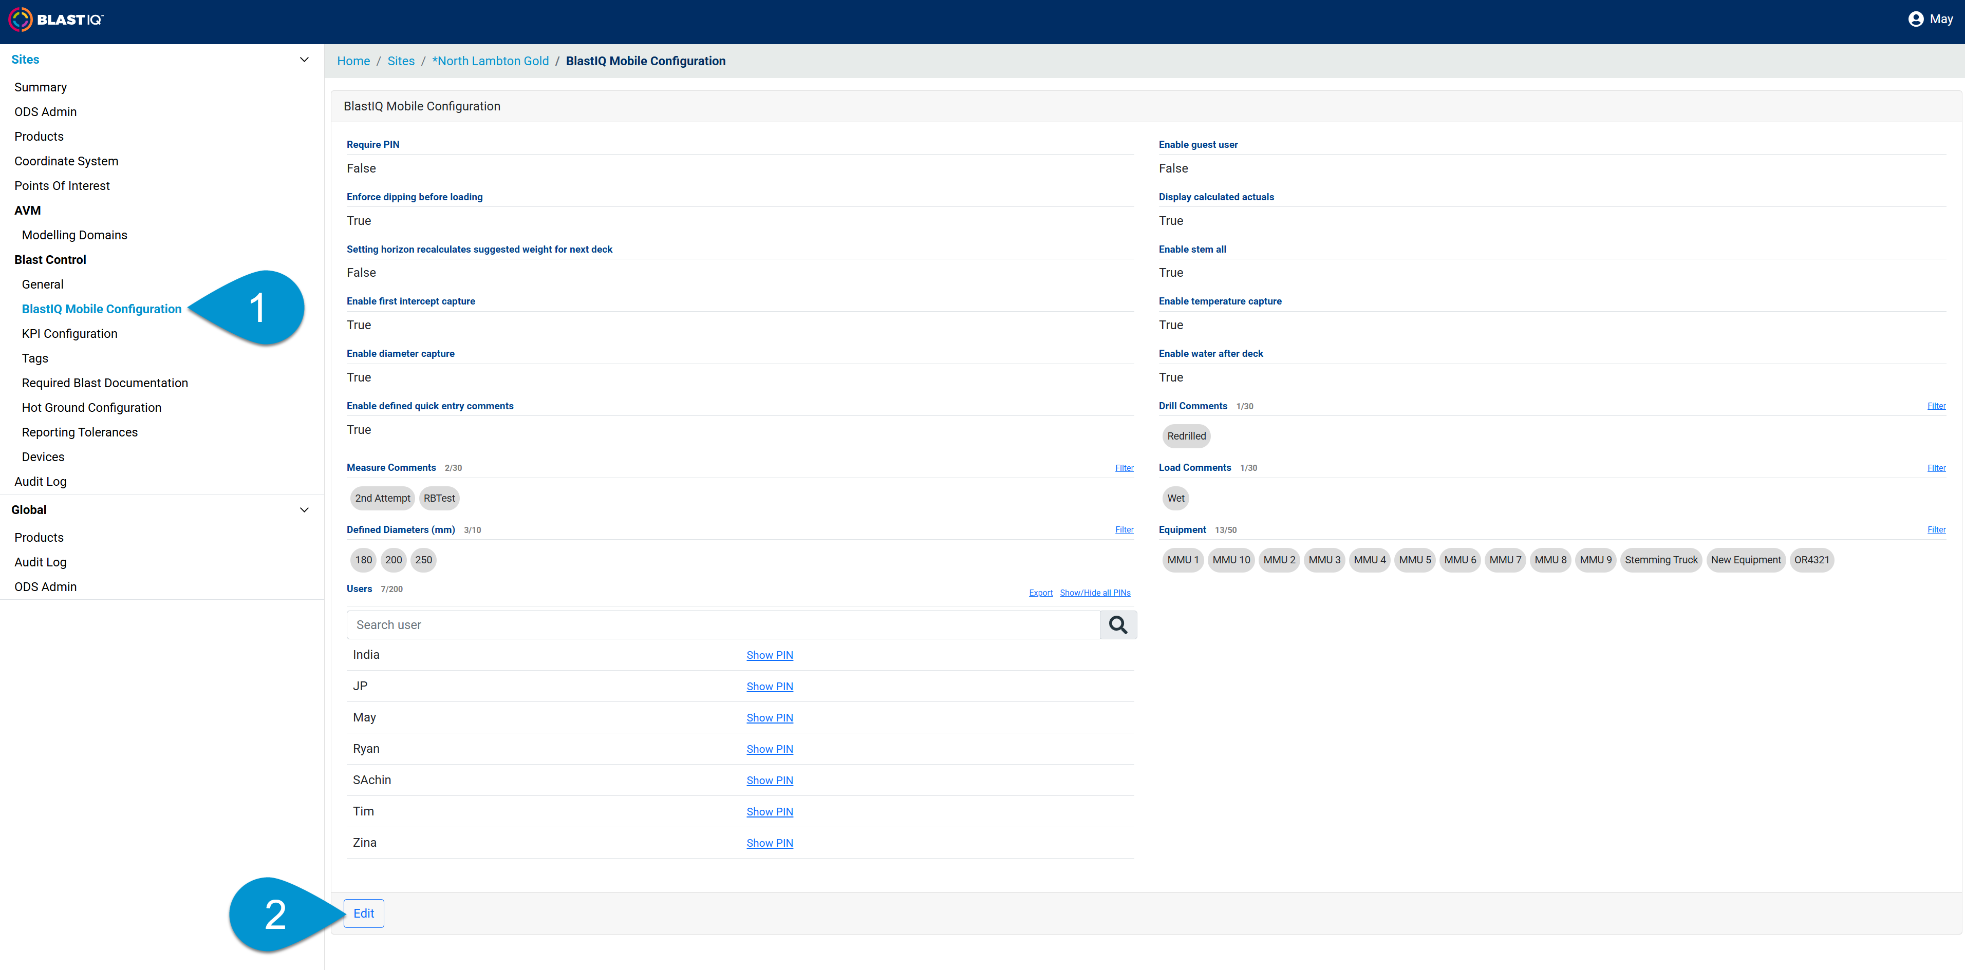Click the Sites sidebar heading
Screen dimensions: 1965x970
(x=25, y=60)
